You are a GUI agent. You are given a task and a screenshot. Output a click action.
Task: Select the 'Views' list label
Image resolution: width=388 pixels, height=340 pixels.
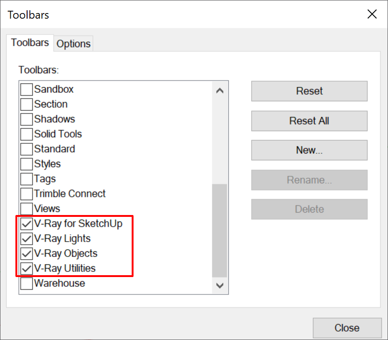pos(47,209)
